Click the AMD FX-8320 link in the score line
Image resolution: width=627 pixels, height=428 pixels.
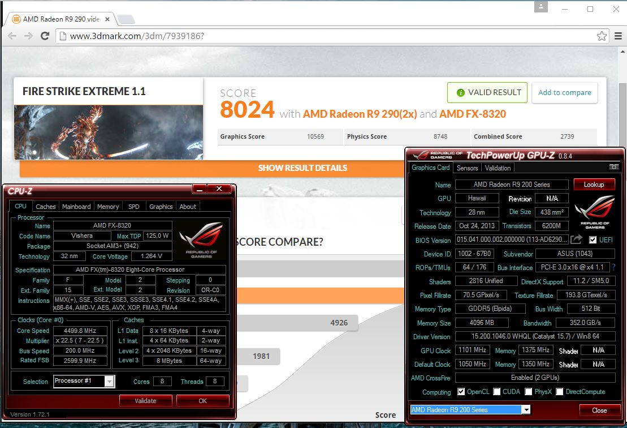[473, 114]
